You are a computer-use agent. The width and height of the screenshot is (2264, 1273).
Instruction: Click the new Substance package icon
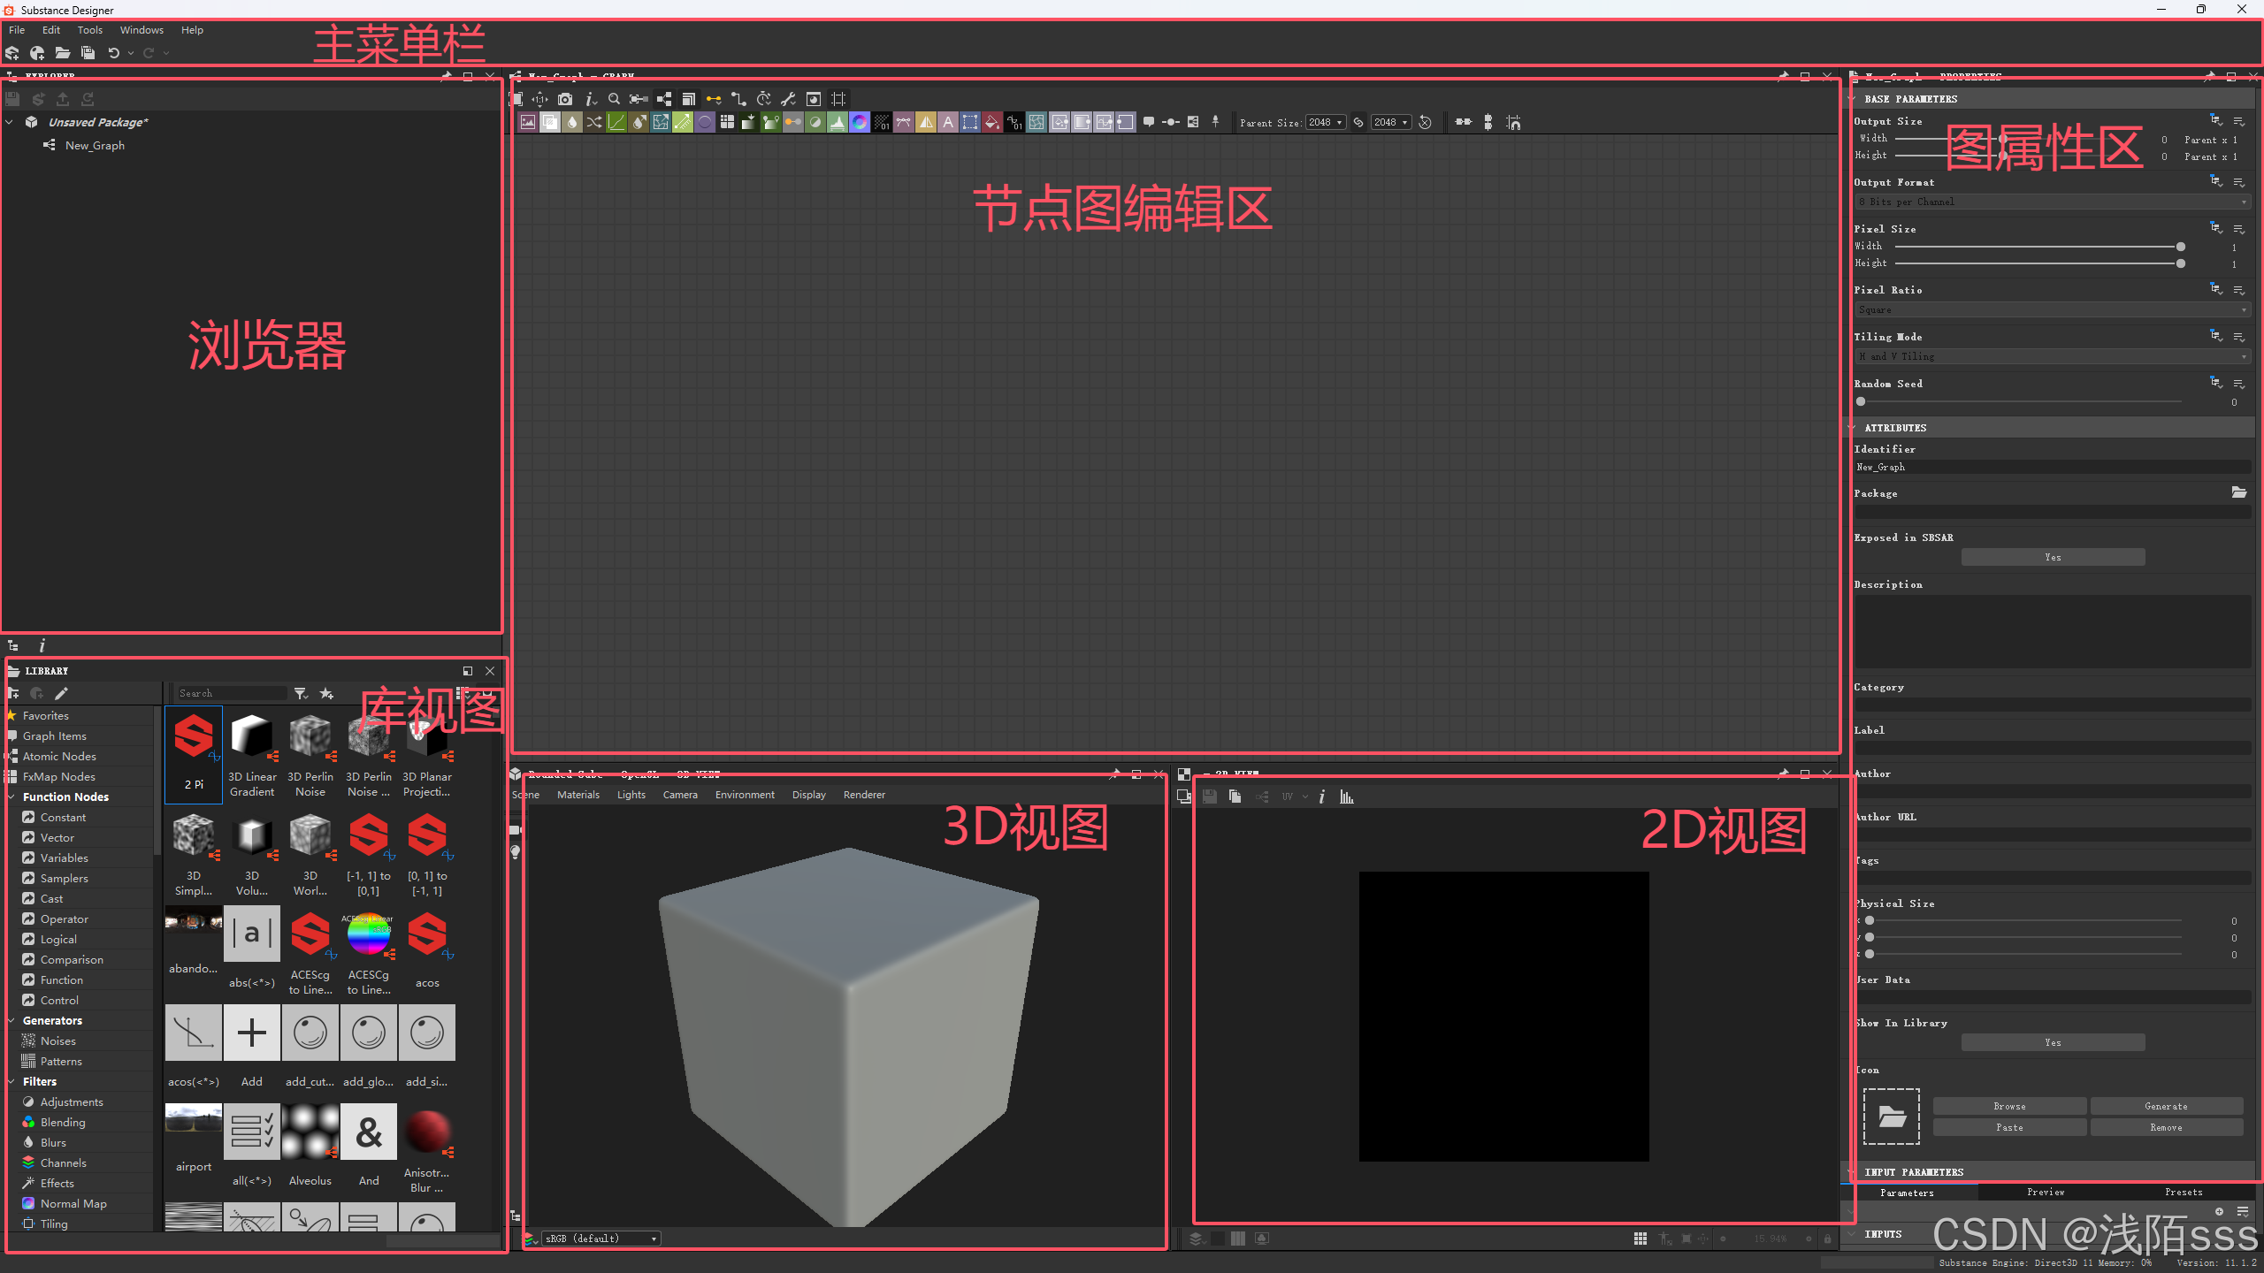coord(12,53)
